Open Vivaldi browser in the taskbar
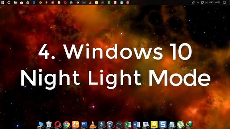230x129 pixels. (x=53, y=3)
